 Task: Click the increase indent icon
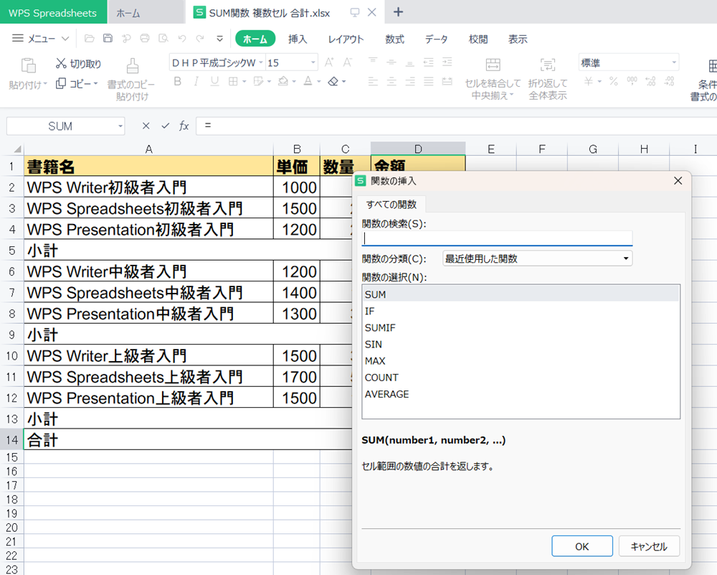[447, 62]
